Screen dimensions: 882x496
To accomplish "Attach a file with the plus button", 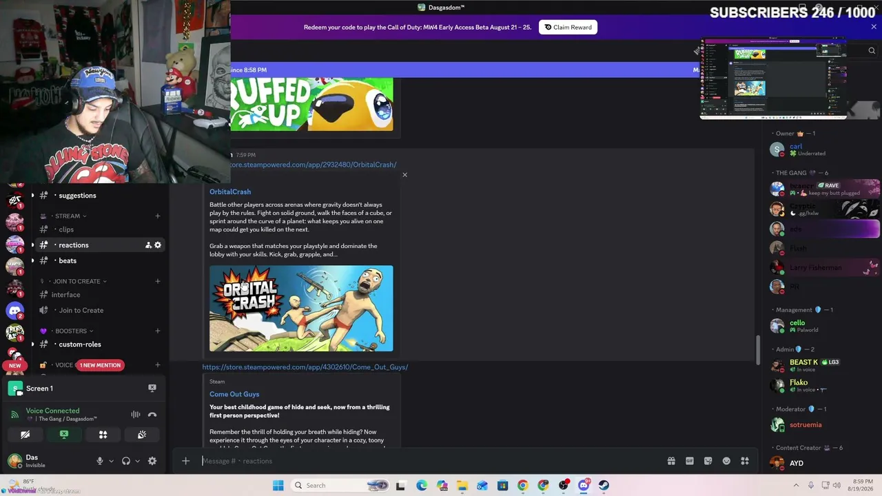I will pos(185,461).
